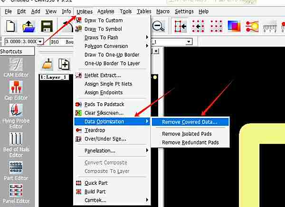Open the File menu

[8, 11]
